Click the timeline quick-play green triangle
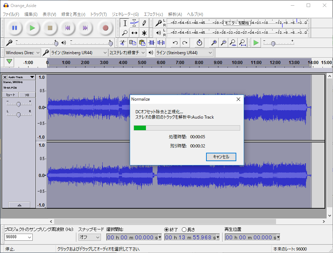 (x=9, y=62)
